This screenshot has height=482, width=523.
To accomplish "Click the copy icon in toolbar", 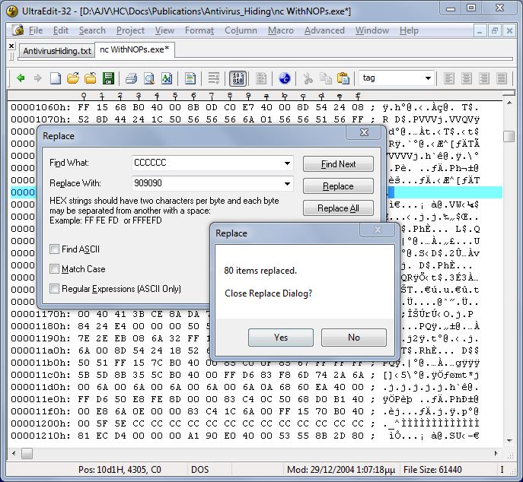I will [325, 78].
